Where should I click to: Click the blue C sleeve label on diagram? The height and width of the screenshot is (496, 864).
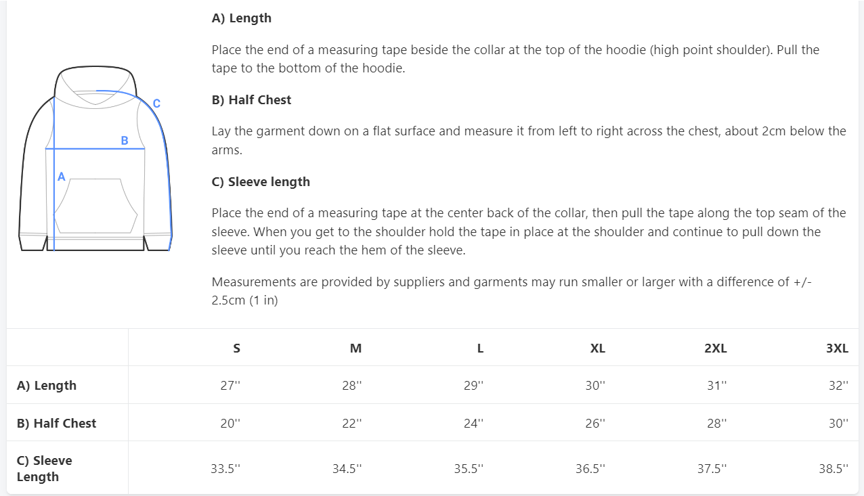point(156,104)
